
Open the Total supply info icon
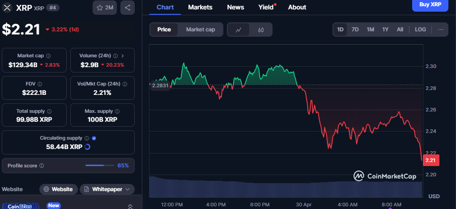pyautogui.click(x=49, y=111)
